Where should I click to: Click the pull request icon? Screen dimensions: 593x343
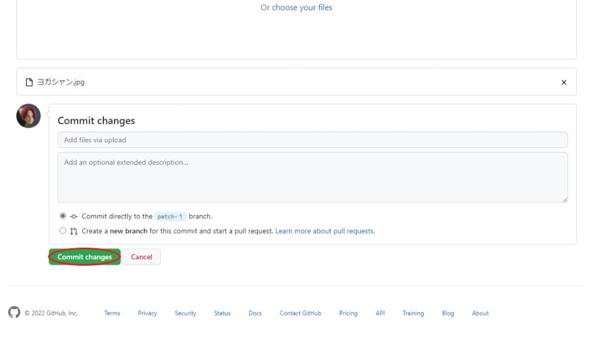(x=73, y=231)
